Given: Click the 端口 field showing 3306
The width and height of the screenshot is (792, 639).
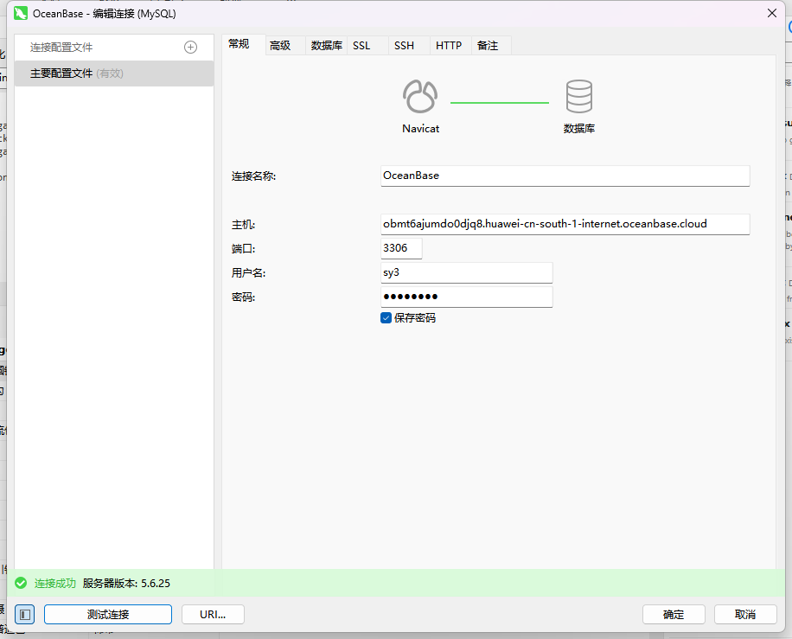Looking at the screenshot, I should pos(401,248).
